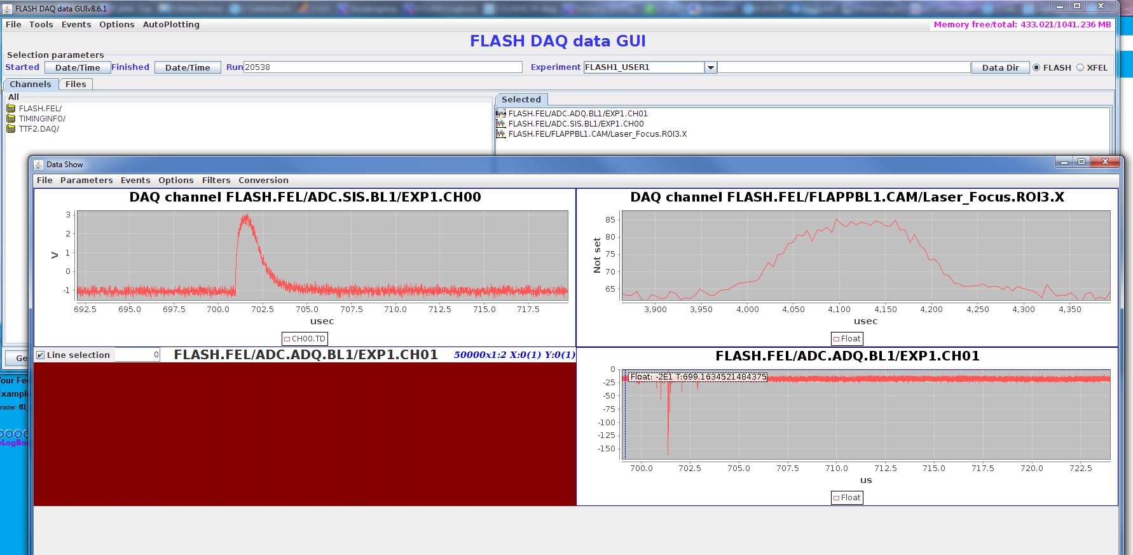Open the Filters menu
This screenshot has width=1133, height=555.
tap(216, 181)
